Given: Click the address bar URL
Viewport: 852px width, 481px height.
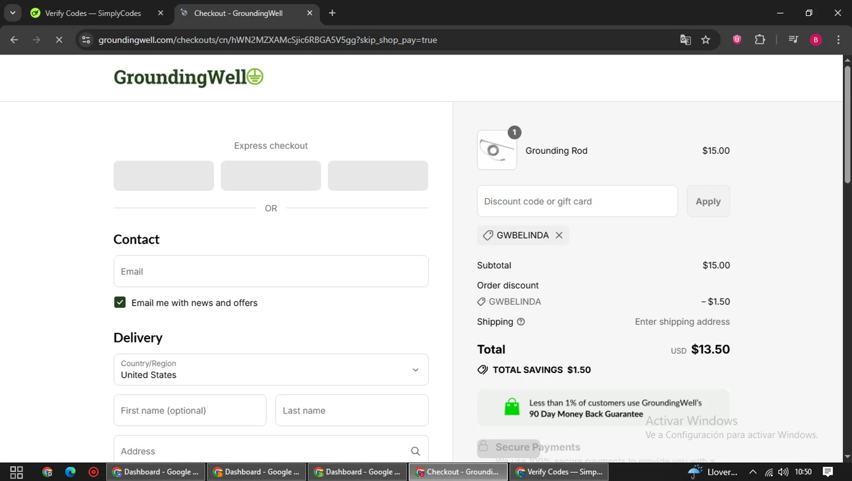Looking at the screenshot, I should pos(268,40).
